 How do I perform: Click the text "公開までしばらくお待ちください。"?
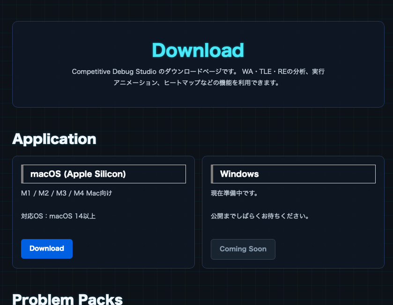coord(260,216)
